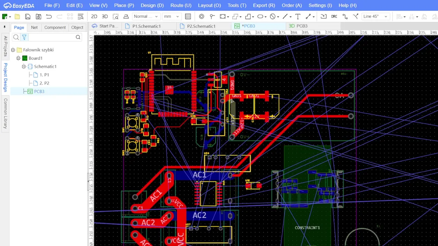Open the Place (P) menu
This screenshot has width=438, height=246.
coord(124,5)
